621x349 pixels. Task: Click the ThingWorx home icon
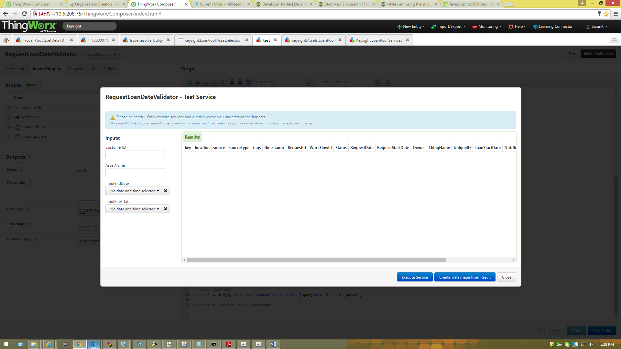click(x=6, y=40)
